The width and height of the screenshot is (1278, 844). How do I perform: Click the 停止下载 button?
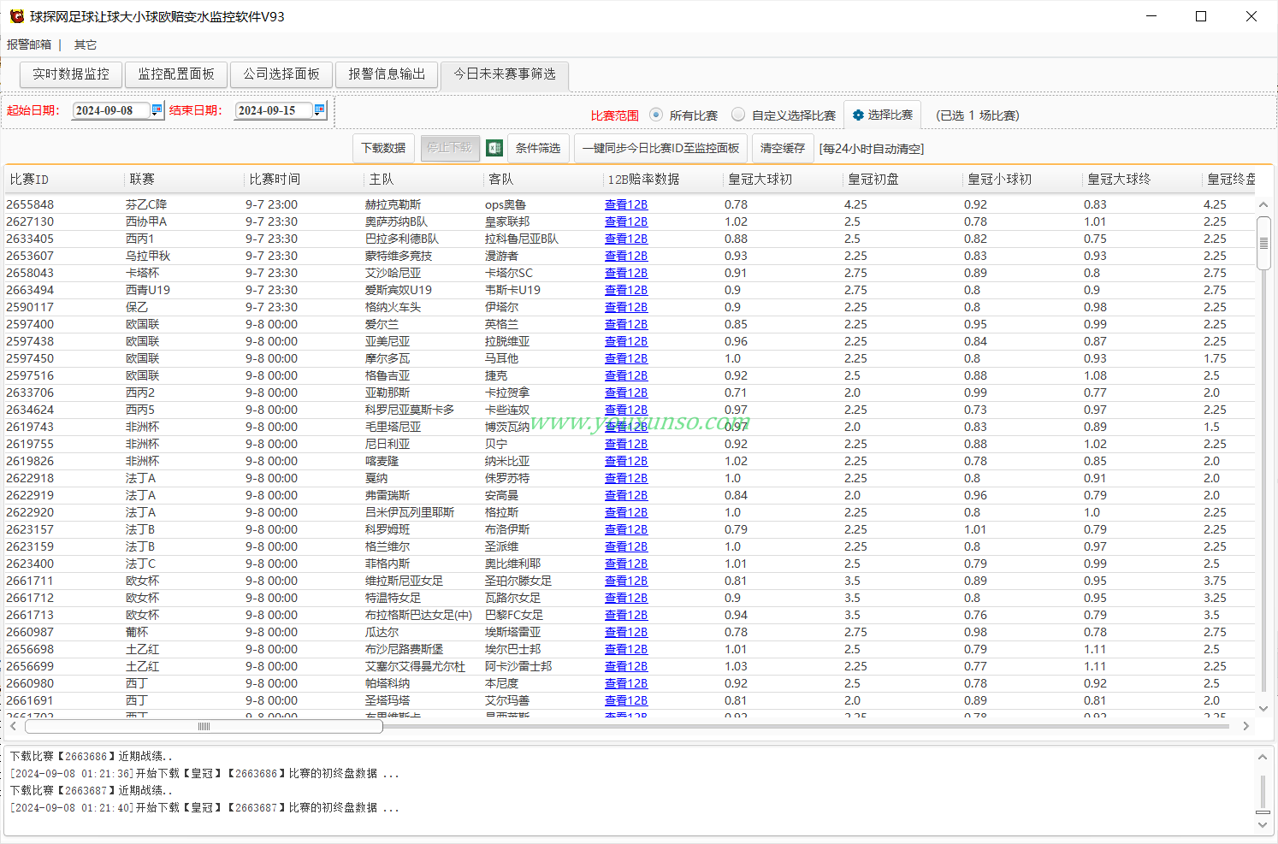pyautogui.click(x=450, y=148)
